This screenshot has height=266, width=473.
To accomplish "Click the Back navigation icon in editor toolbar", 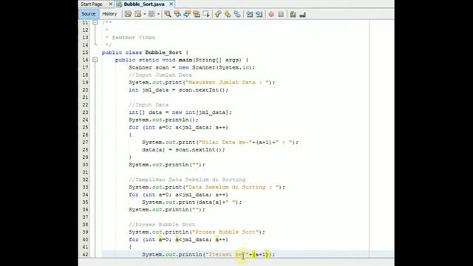I will pyautogui.click(x=138, y=14).
